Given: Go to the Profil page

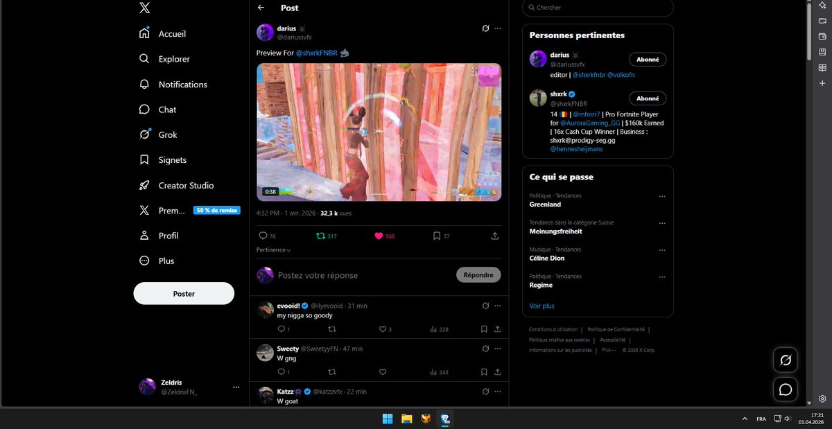Looking at the screenshot, I should pyautogui.click(x=168, y=235).
